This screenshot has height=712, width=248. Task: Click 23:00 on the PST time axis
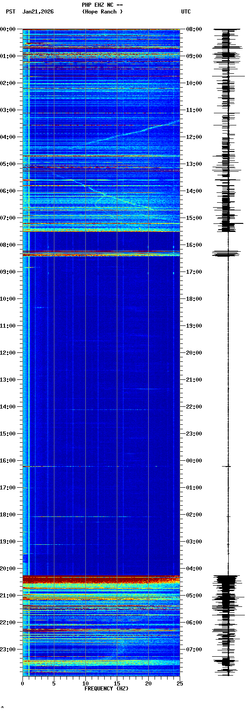(8, 650)
